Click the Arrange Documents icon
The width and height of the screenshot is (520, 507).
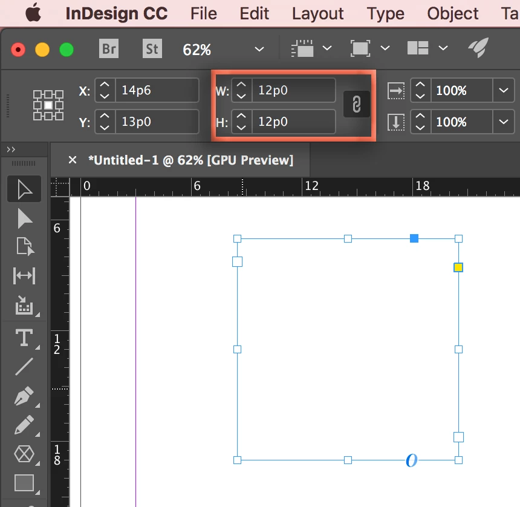point(418,48)
